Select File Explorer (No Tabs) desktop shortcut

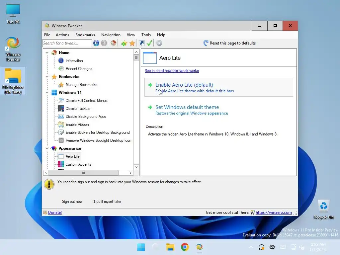[x=13, y=81]
